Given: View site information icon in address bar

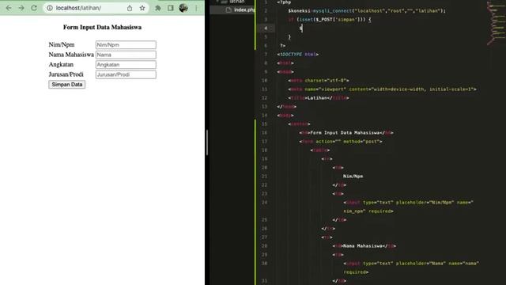Looking at the screenshot, I should coord(50,8).
